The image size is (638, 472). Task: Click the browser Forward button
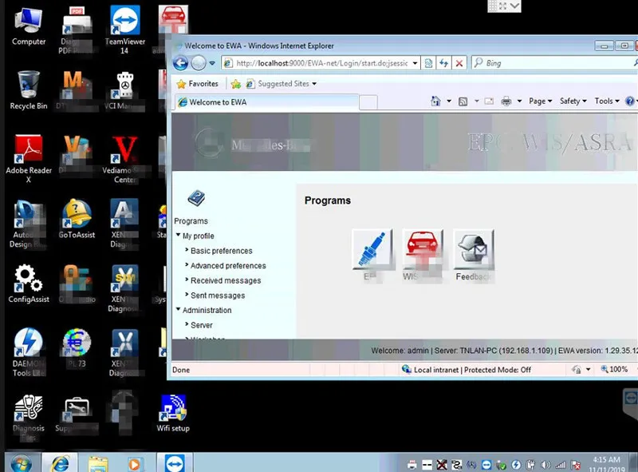click(199, 63)
